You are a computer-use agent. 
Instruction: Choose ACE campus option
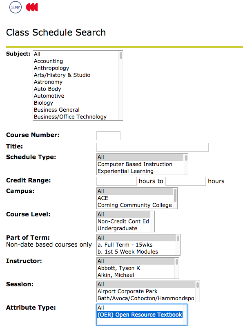click(135, 198)
